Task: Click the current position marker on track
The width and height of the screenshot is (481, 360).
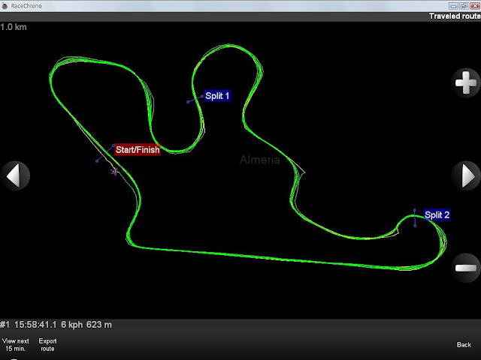Action: (114, 172)
